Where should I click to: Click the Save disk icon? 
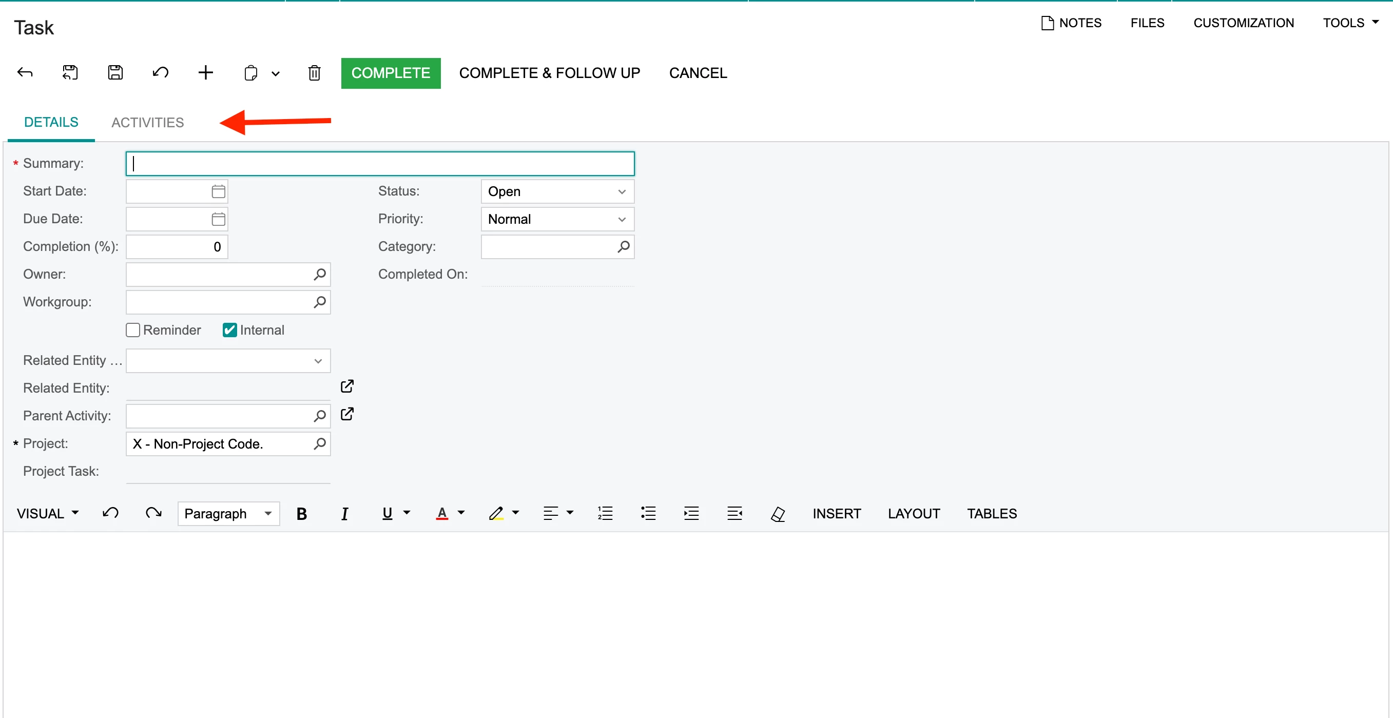115,72
